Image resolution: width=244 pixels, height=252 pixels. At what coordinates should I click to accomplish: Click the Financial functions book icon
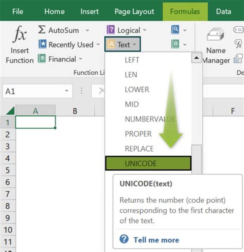[42, 58]
